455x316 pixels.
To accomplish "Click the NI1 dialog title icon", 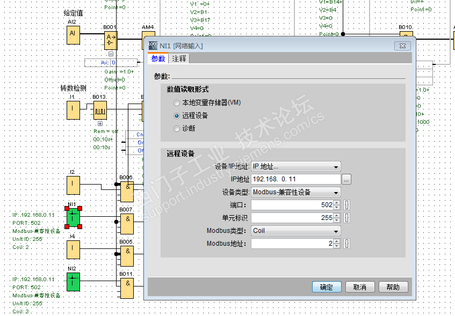I will (153, 46).
